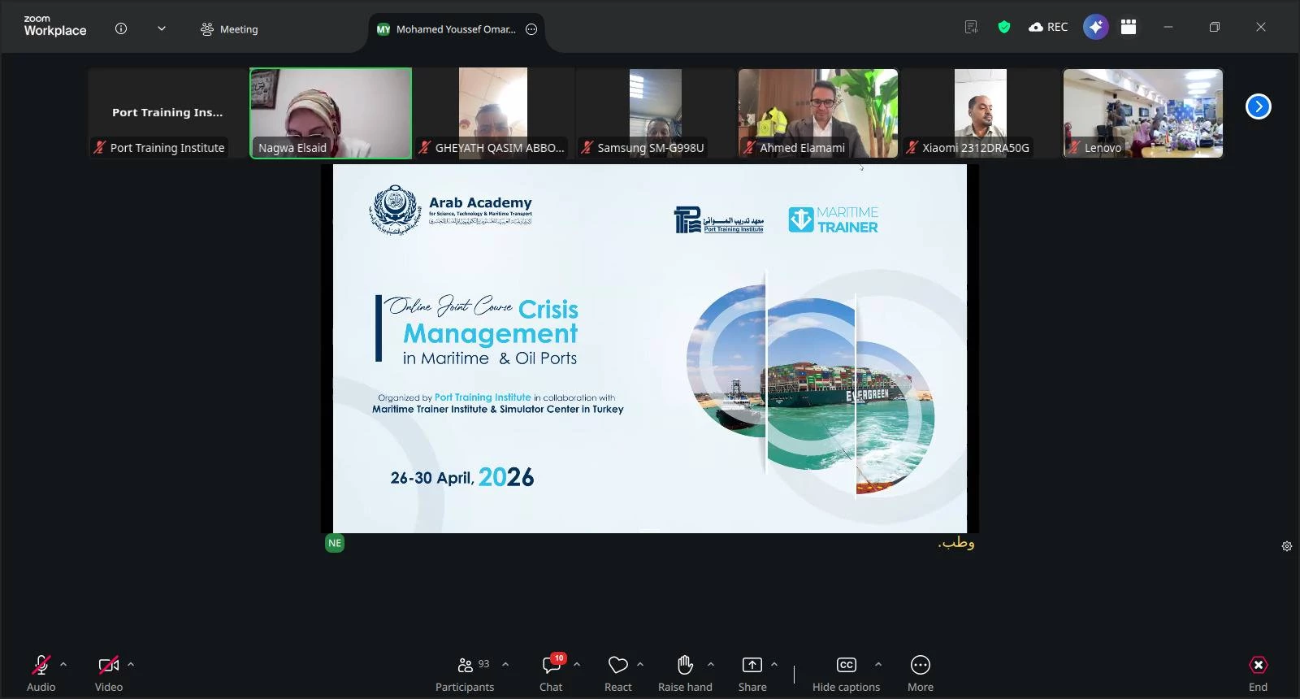Image resolution: width=1300 pixels, height=699 pixels.
Task: Restore down the Zoom window
Action: pos(1215,27)
